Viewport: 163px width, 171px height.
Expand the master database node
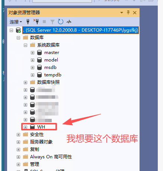32,53
